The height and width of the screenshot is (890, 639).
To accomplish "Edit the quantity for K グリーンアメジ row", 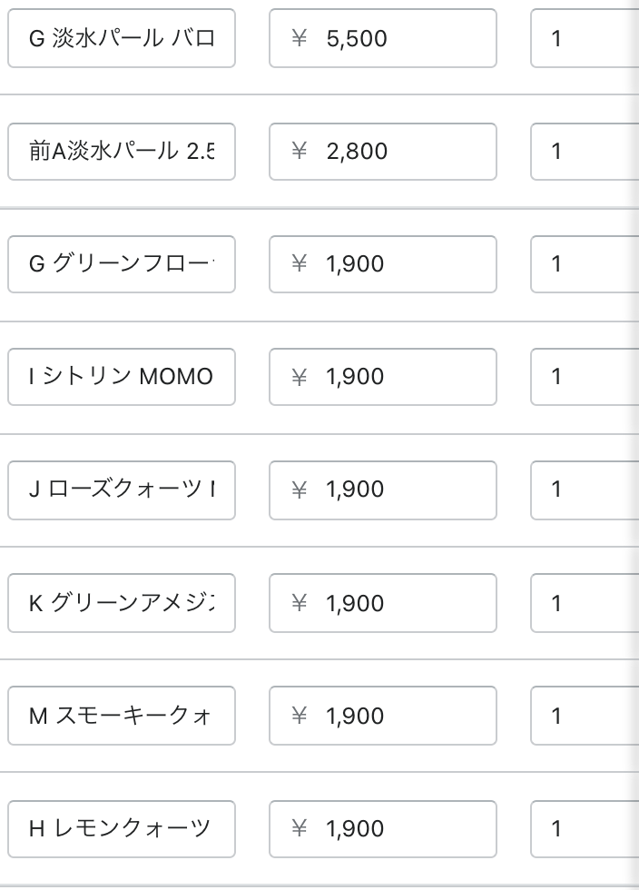I will [585, 603].
